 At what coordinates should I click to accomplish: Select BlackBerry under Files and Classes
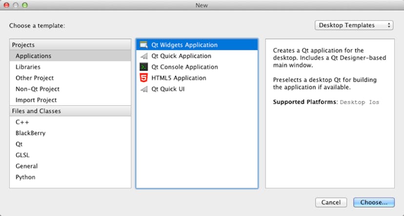click(x=70, y=133)
